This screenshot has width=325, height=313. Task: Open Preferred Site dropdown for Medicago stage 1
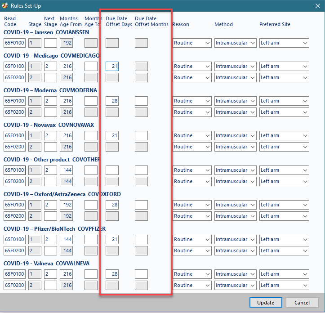284,67
